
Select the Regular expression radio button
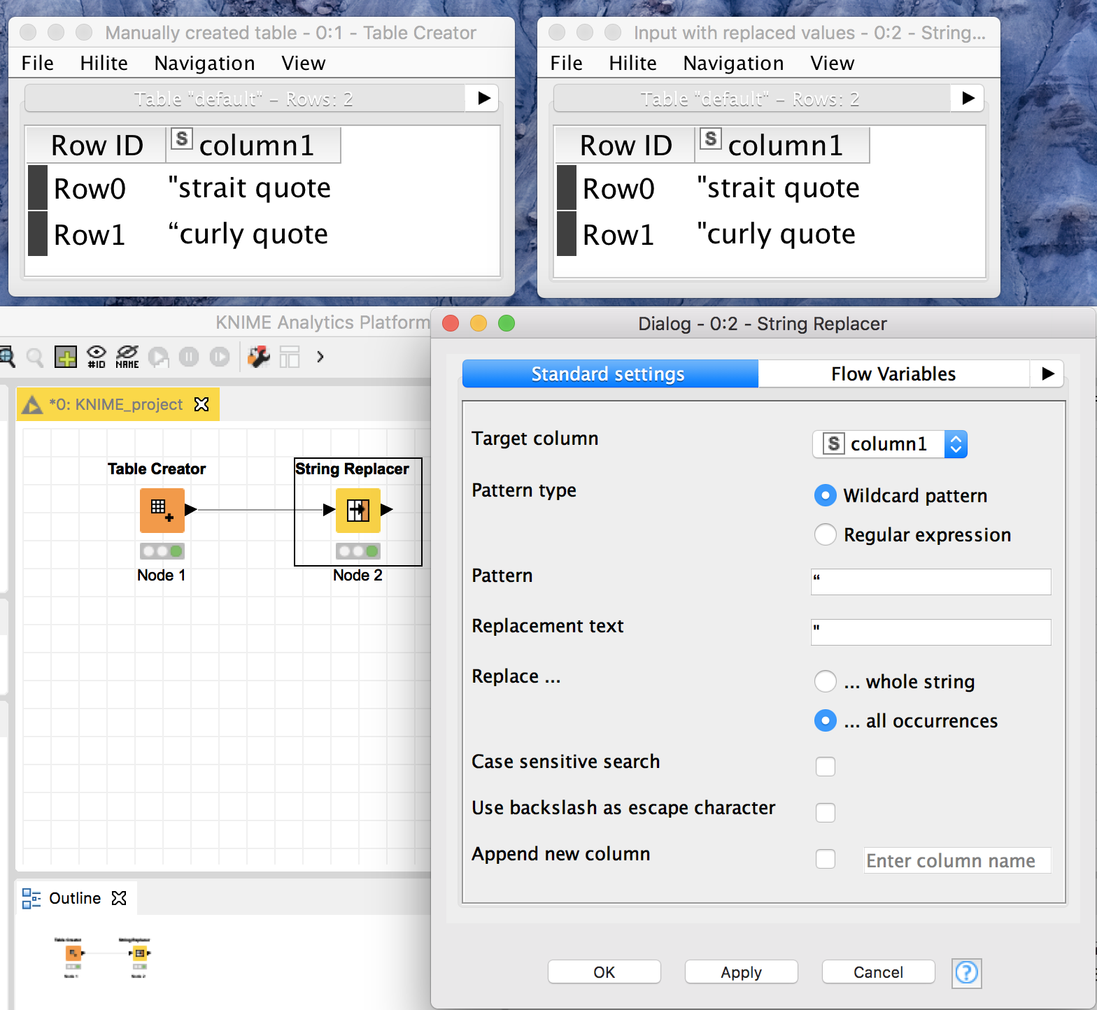coord(826,535)
